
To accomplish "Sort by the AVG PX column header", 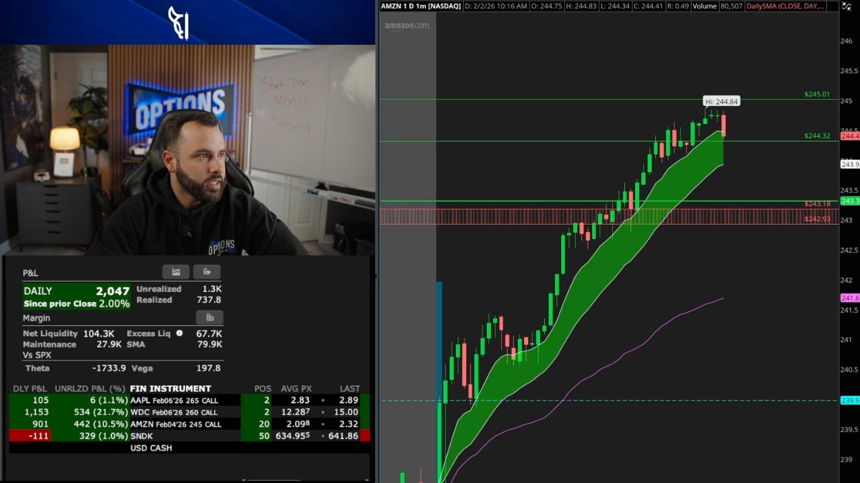I will pos(298,388).
